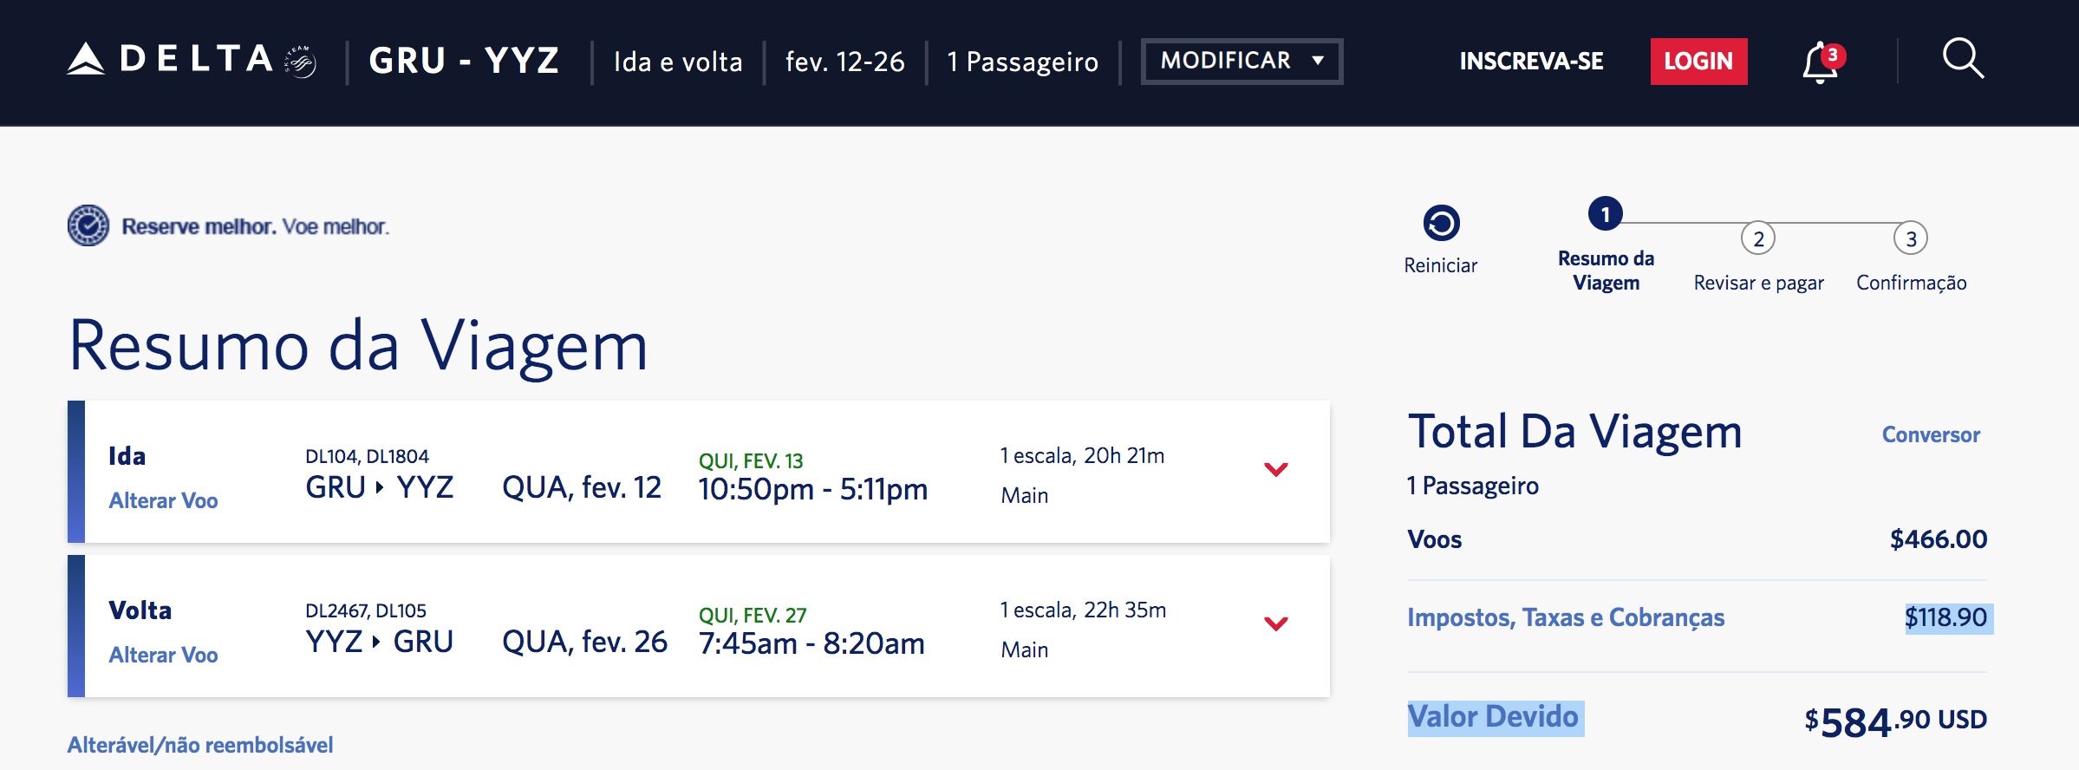Expand the Volta flight details chevron

(1275, 623)
